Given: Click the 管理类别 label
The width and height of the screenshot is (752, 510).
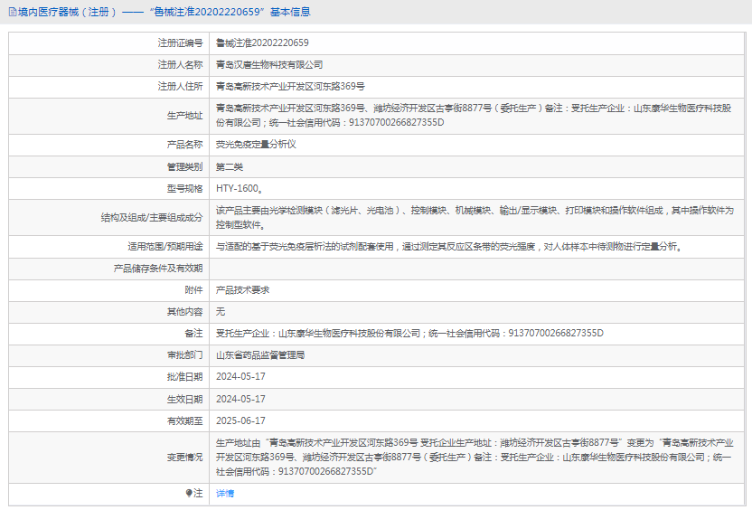Looking at the screenshot, I should (184, 167).
